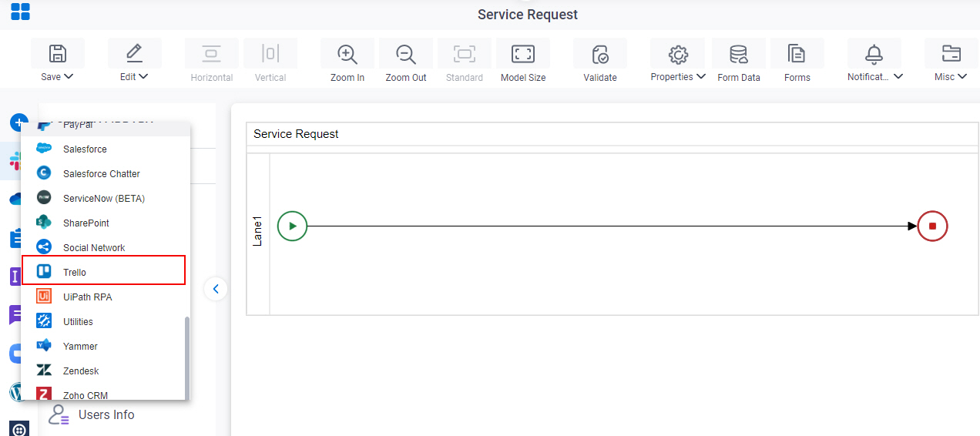Expand the Misc dropdown arrow
The width and height of the screenshot is (980, 436).
[962, 76]
